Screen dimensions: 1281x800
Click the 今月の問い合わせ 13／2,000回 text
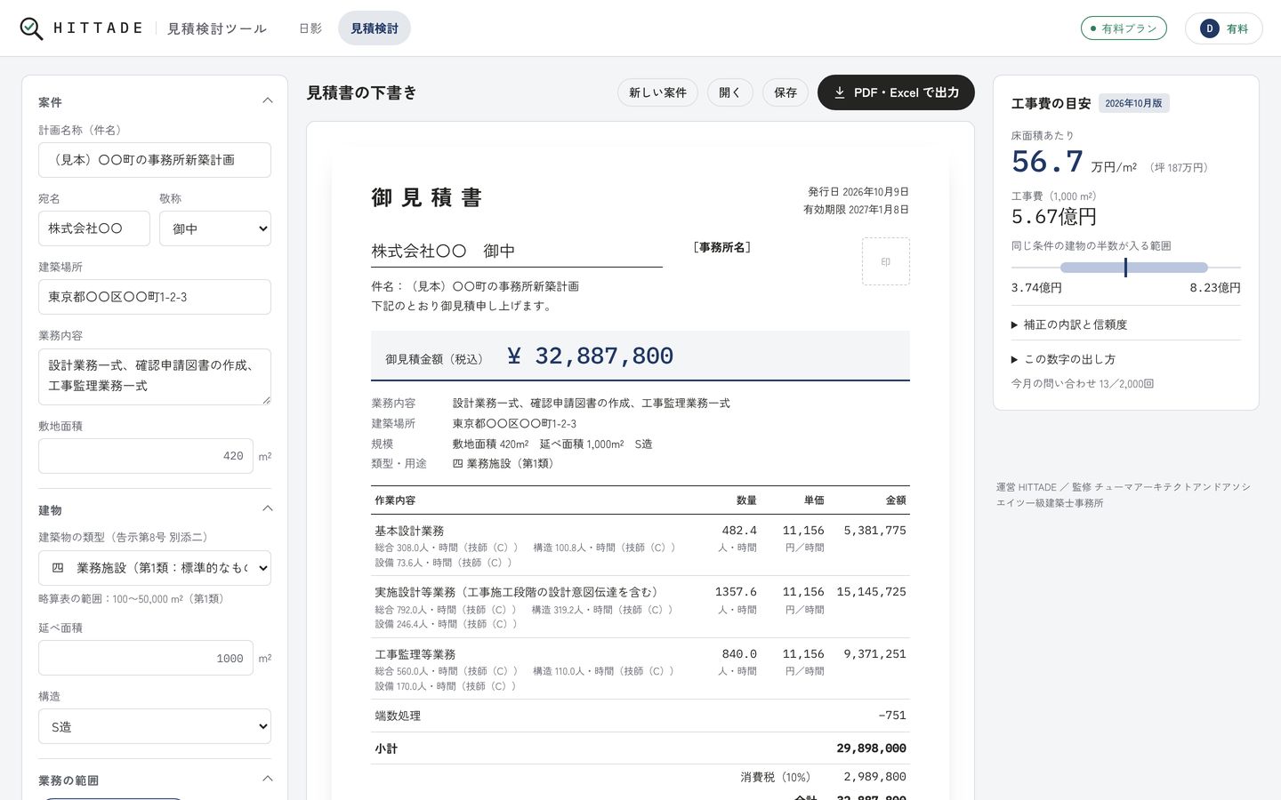(1083, 384)
